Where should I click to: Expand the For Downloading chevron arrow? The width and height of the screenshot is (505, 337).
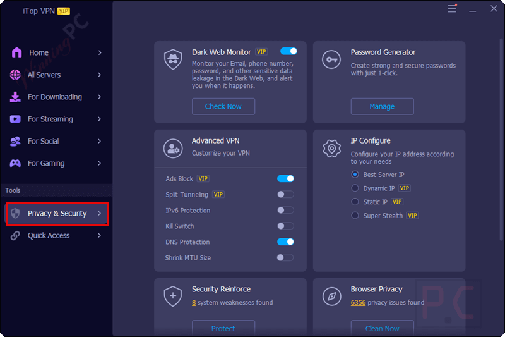(x=100, y=97)
